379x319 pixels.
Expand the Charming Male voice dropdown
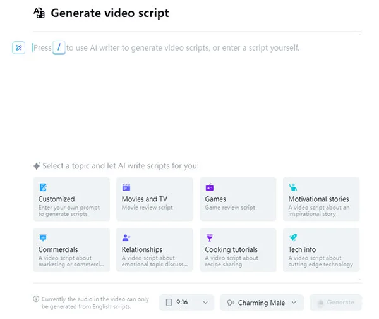[262, 303]
